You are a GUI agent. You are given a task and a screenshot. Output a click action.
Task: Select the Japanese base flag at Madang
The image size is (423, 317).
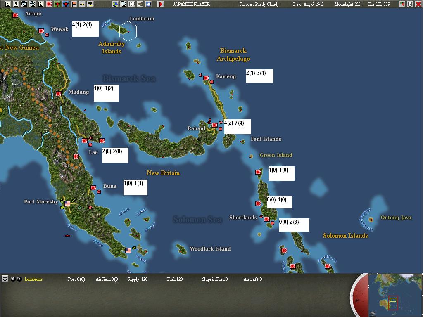coord(59,94)
